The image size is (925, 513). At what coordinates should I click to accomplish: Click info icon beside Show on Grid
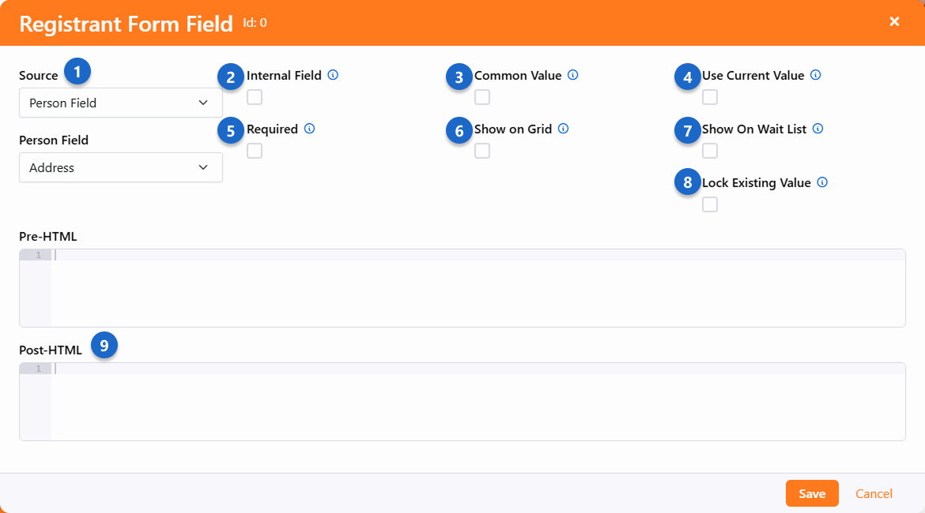click(x=564, y=129)
